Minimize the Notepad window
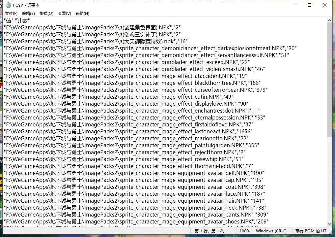This screenshot has height=237, width=335. click(x=295, y=5)
